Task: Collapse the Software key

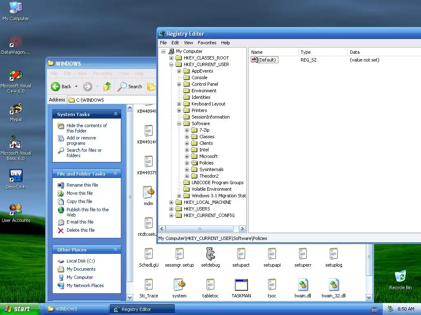Action: click(x=179, y=123)
